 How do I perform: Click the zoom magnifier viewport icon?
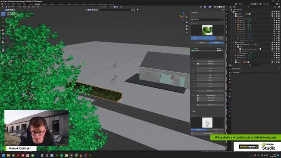tap(187, 23)
